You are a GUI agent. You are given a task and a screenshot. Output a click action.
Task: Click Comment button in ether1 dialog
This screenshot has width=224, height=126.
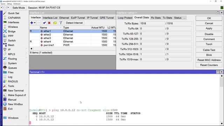(x=209, y=39)
